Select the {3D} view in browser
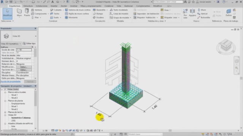The height and width of the screenshot is (136, 243). click(x=13, y=121)
